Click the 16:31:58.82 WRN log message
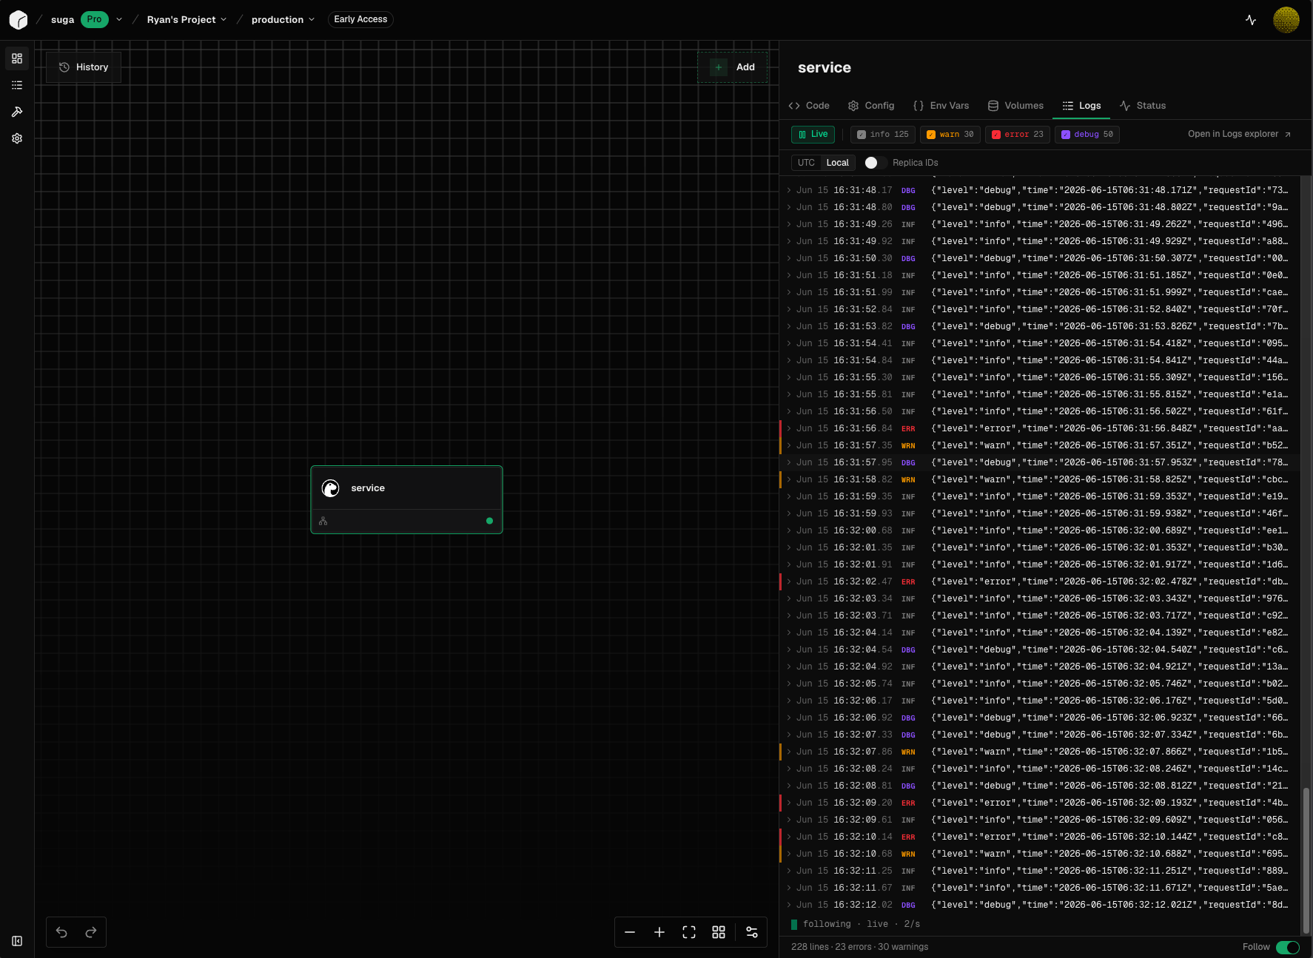Screen dimensions: 1313x958 point(1109,479)
